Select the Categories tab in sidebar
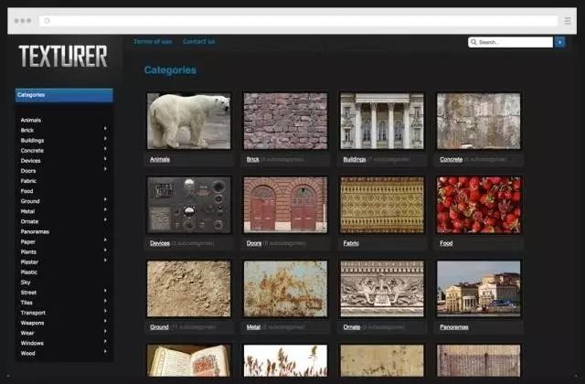The width and height of the screenshot is (585, 384). (x=64, y=95)
